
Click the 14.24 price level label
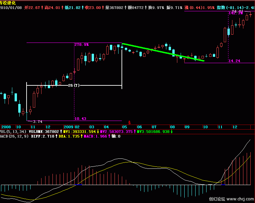(x=234, y=61)
